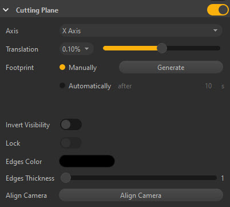The image size is (230, 207).
Task: Click the yellow filled Translation slider portion
Action: pos(130,48)
